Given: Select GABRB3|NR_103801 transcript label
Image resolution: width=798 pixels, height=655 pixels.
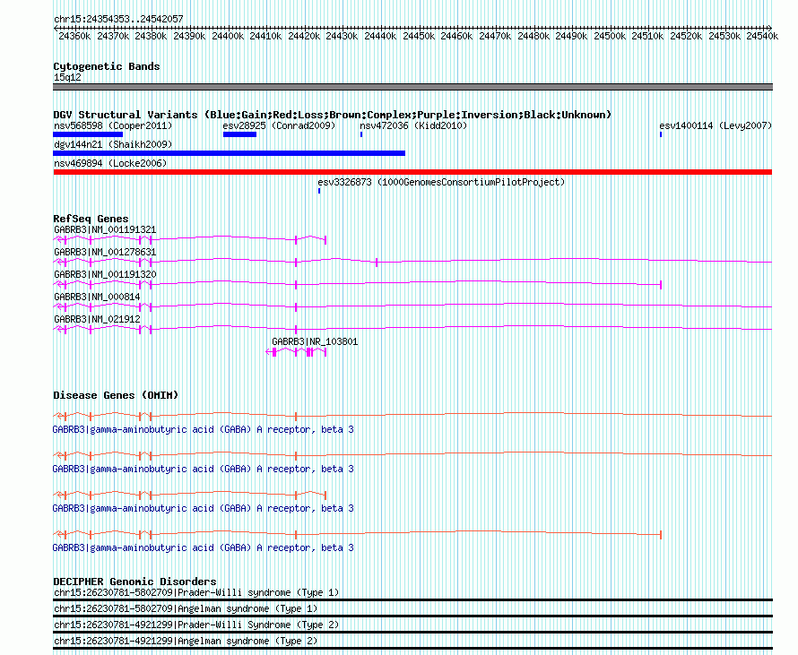Looking at the screenshot, I should click(315, 341).
